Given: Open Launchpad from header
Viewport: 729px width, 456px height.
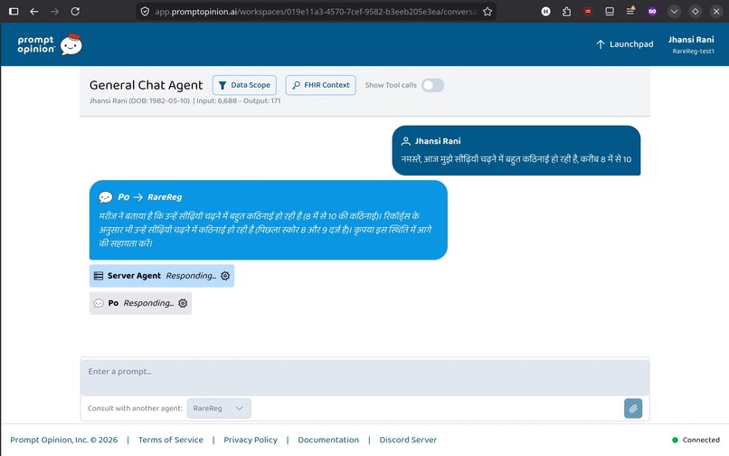Looking at the screenshot, I should click(x=624, y=44).
